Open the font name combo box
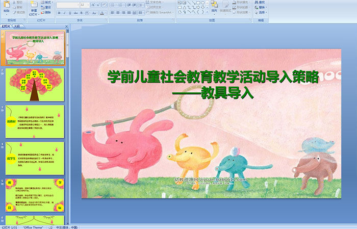357x229 pixels. 68,5
